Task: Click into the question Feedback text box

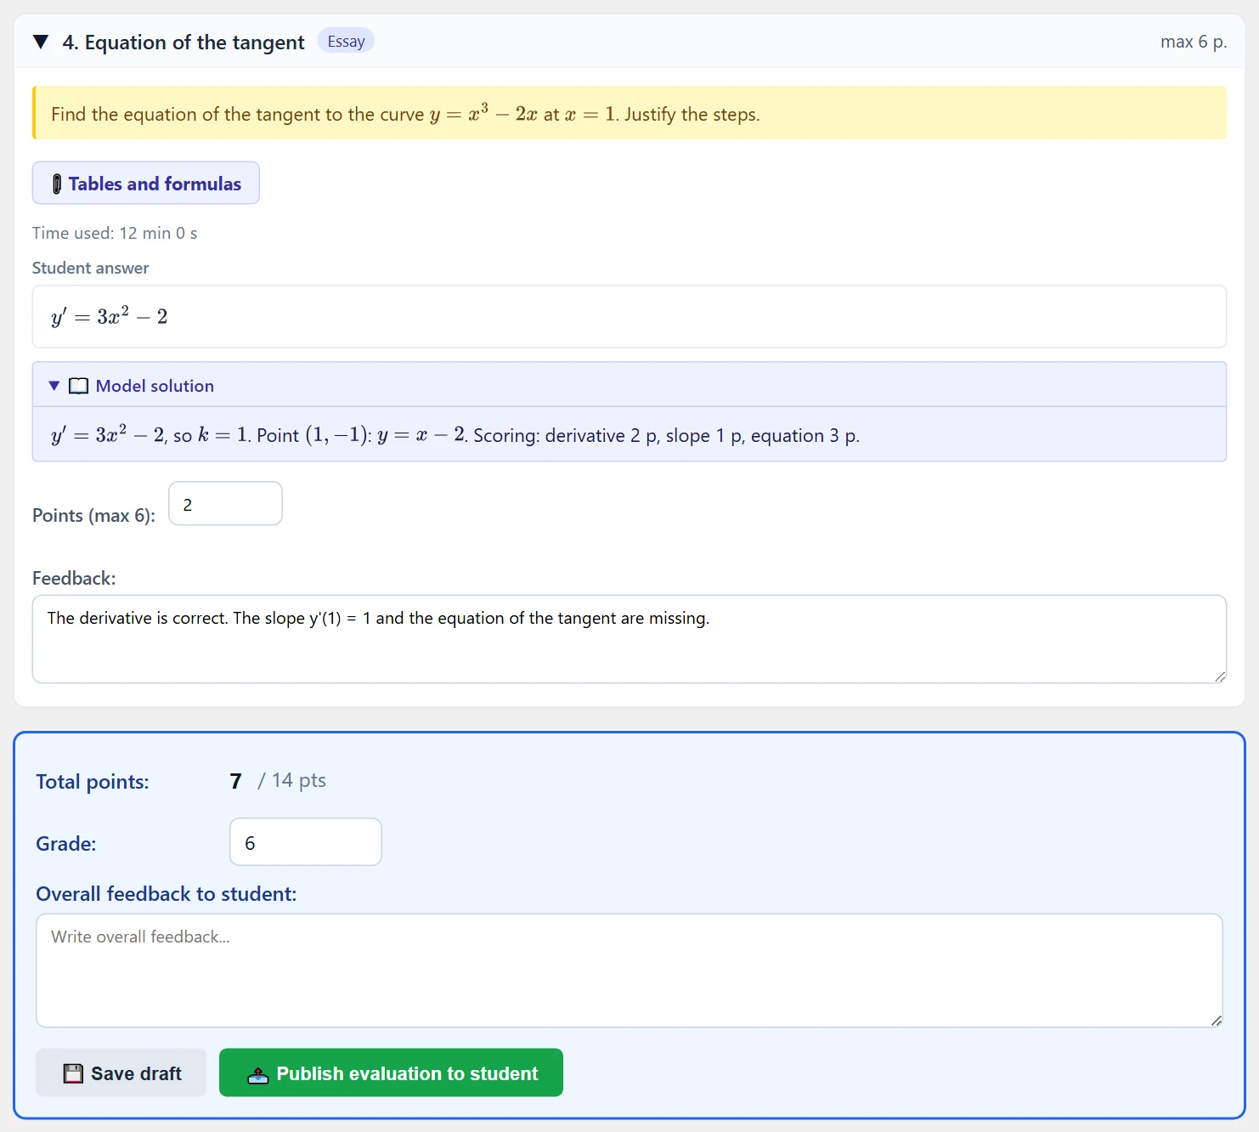Action: click(x=629, y=639)
